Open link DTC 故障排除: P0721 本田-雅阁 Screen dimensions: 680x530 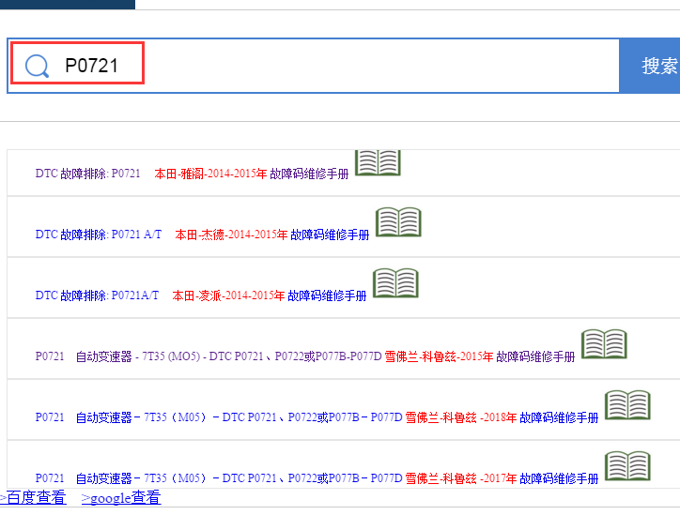(x=193, y=174)
